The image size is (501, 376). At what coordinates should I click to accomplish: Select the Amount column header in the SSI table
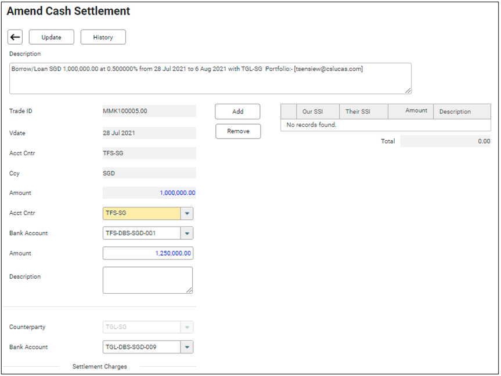(416, 111)
